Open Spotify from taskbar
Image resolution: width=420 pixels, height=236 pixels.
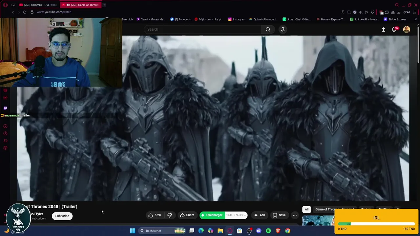[268, 231]
